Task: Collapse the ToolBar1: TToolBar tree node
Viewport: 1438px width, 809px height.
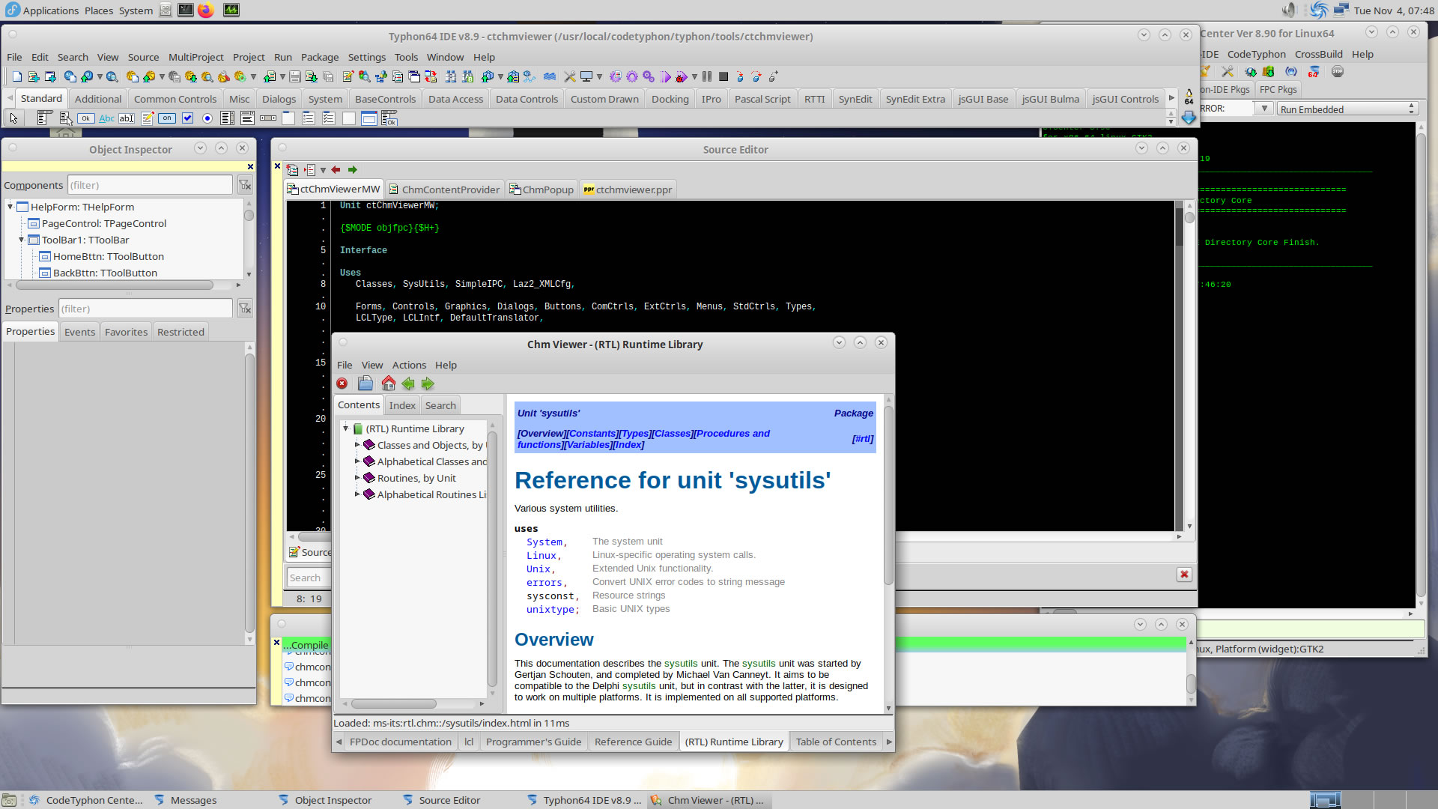Action: pyautogui.click(x=22, y=240)
